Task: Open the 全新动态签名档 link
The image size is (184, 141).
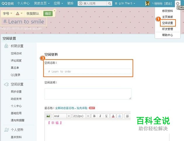Action: pyautogui.click(x=65, y=108)
